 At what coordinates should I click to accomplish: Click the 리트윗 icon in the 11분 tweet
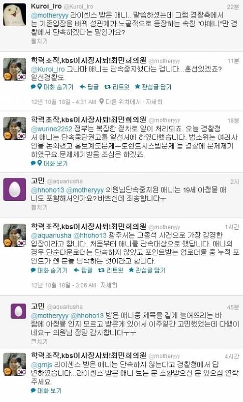click(x=107, y=87)
